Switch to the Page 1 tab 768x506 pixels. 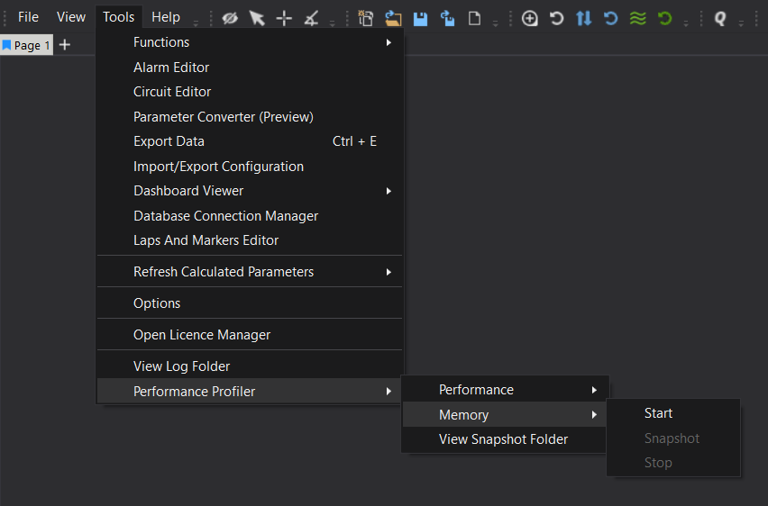(27, 45)
